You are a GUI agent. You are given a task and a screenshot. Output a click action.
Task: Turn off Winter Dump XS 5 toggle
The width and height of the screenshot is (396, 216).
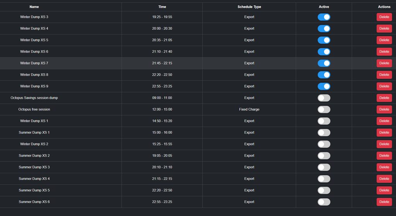(324, 40)
